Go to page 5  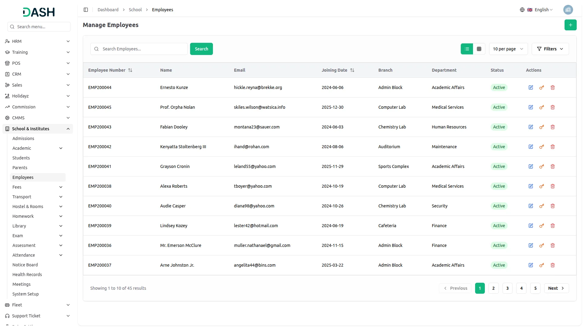click(535, 288)
